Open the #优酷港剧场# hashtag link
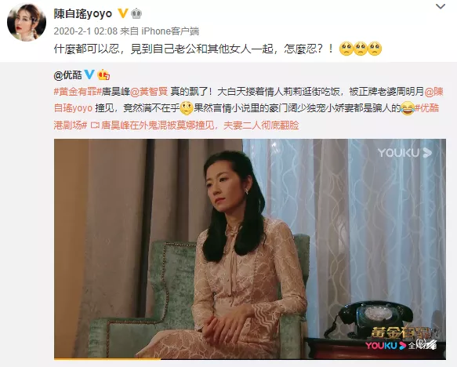The image size is (457, 367). point(246,117)
